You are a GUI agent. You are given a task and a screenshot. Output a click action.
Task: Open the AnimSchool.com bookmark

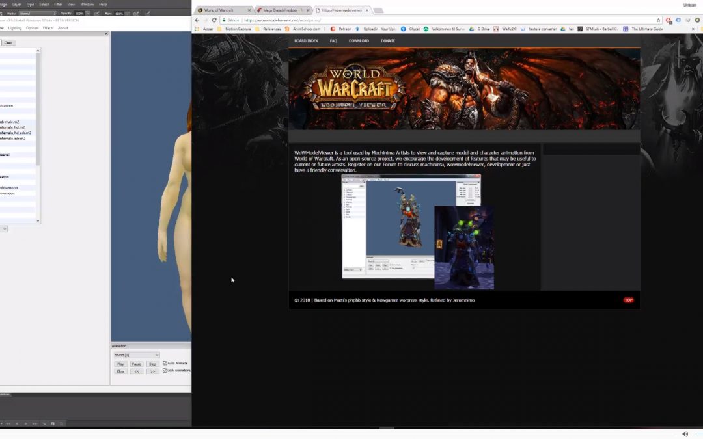click(305, 29)
